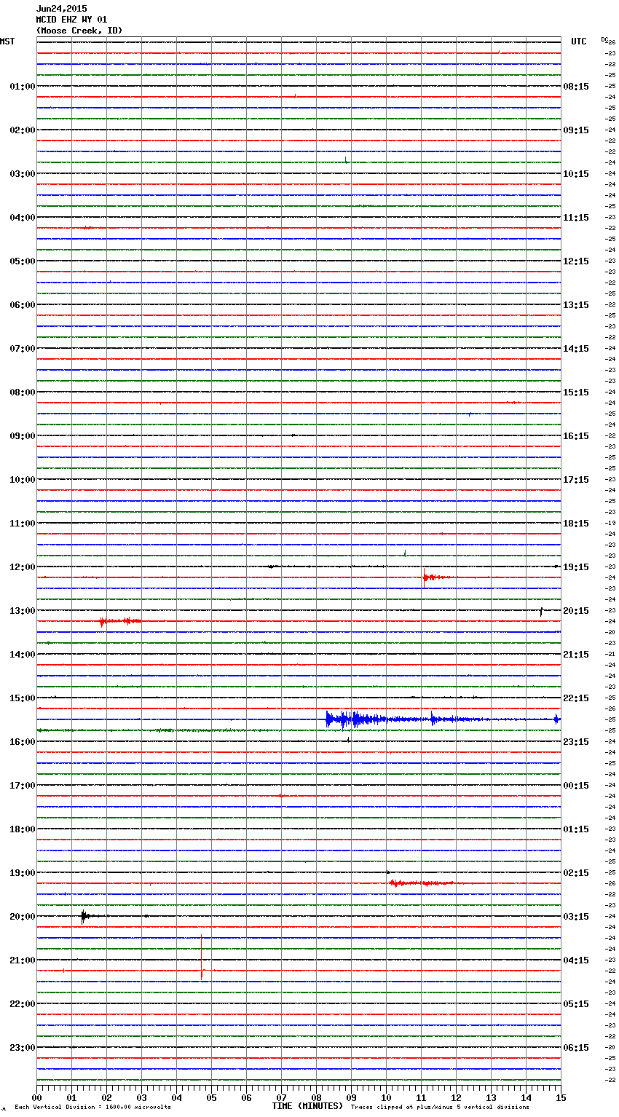Click the 06:15 UTC time label
Viewport: 619px width, 1117px height.
click(576, 1047)
